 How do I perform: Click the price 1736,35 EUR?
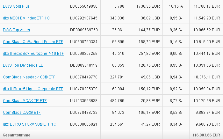click(x=148, y=6)
